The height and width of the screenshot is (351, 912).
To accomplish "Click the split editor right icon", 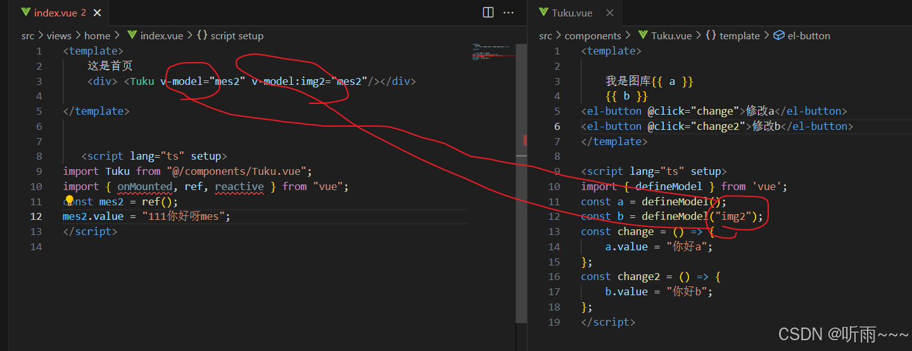I will point(488,13).
